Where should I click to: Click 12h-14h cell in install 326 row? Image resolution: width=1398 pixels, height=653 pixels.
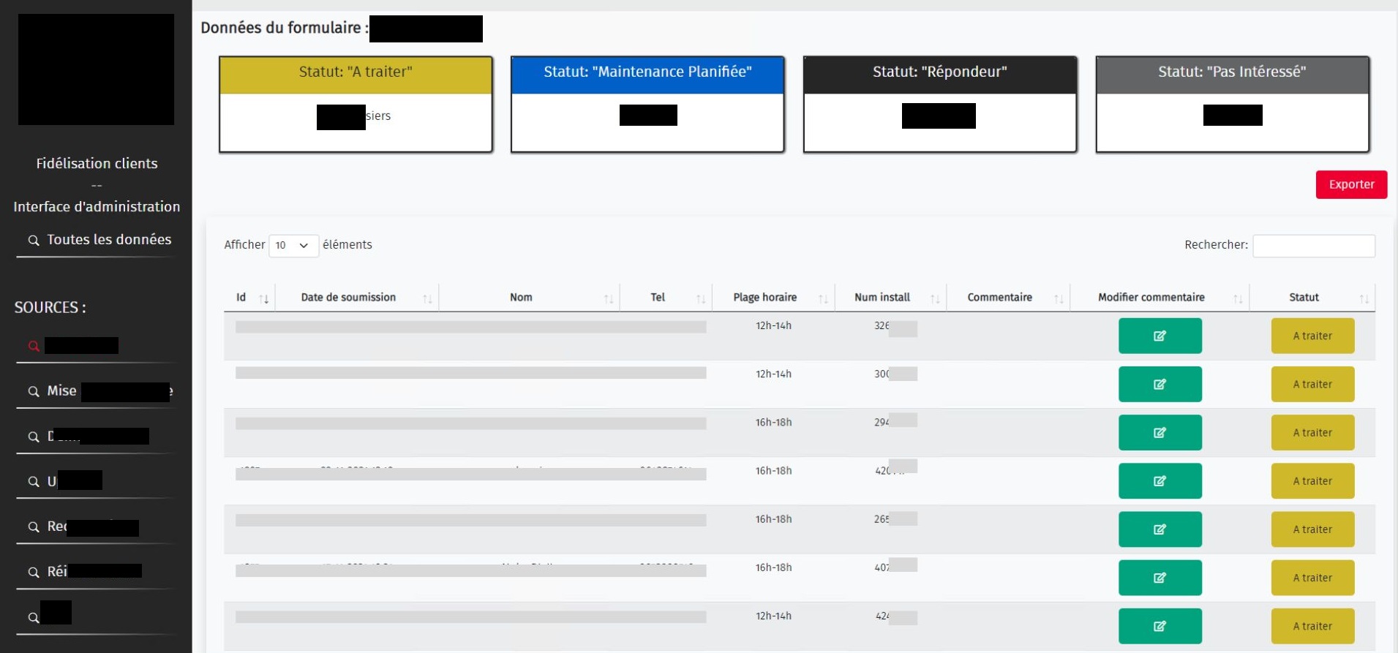(773, 325)
